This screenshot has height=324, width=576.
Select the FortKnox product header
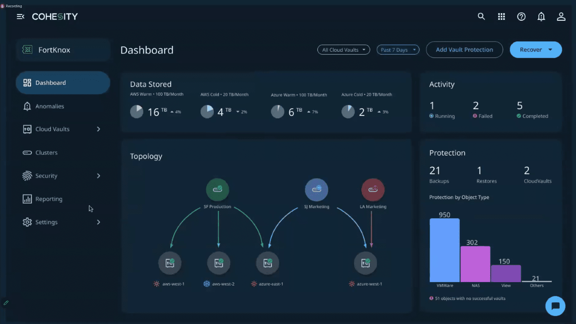(63, 50)
